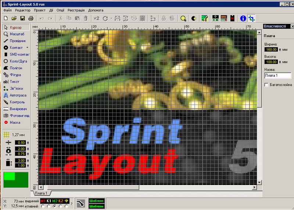Image resolution: width=294 pixels, height=210 pixels.
Task: Duplicate selection with x2 icon
Action: (96, 18)
